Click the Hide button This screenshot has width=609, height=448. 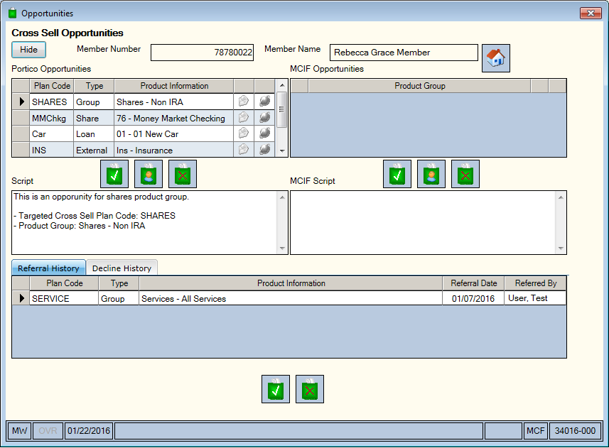[x=28, y=50]
